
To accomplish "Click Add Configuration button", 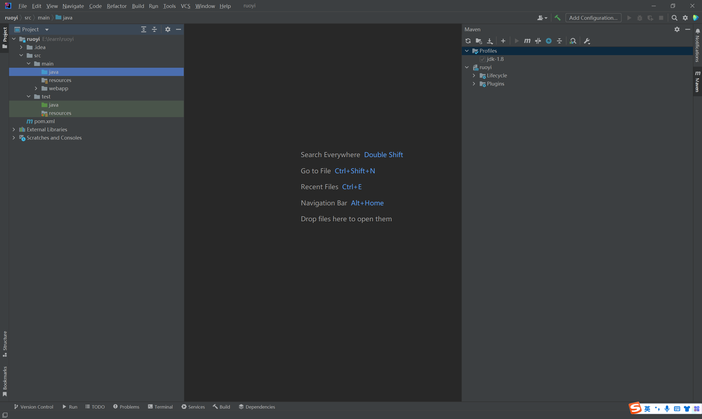I will [593, 18].
